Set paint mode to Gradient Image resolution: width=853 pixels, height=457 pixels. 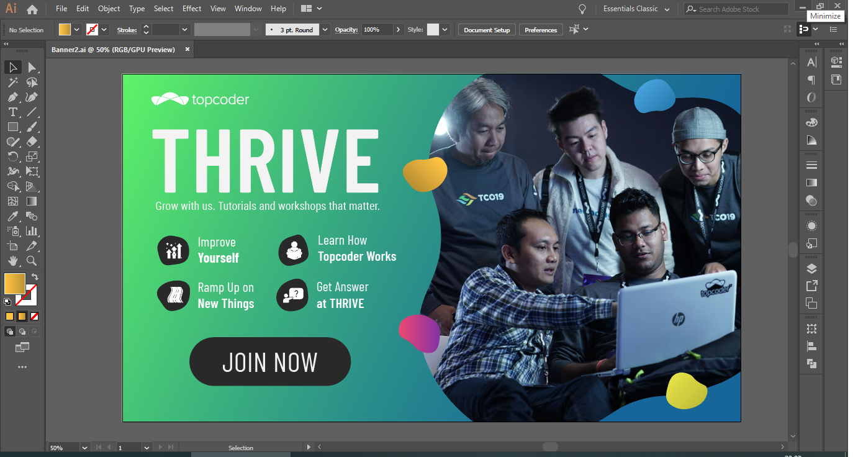[x=22, y=316]
